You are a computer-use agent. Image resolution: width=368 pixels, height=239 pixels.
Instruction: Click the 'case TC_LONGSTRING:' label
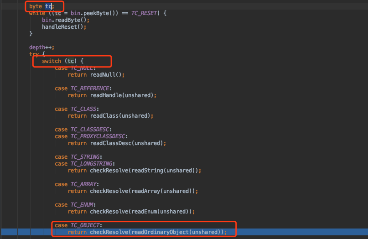85,164
